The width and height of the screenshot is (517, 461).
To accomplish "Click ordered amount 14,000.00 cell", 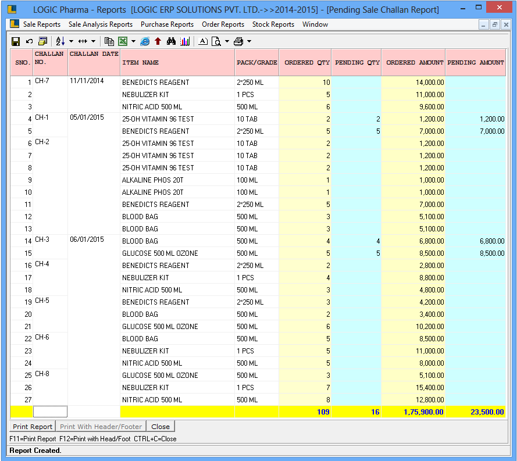I will [x=413, y=83].
